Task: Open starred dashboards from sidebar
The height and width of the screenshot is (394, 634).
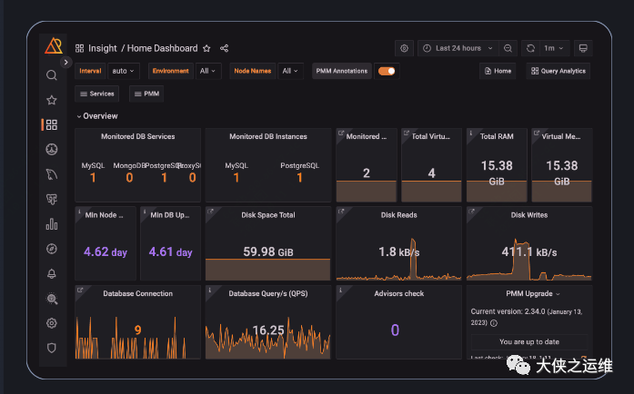Action: [51, 100]
